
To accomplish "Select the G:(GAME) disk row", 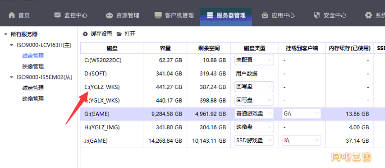I will [233, 114].
